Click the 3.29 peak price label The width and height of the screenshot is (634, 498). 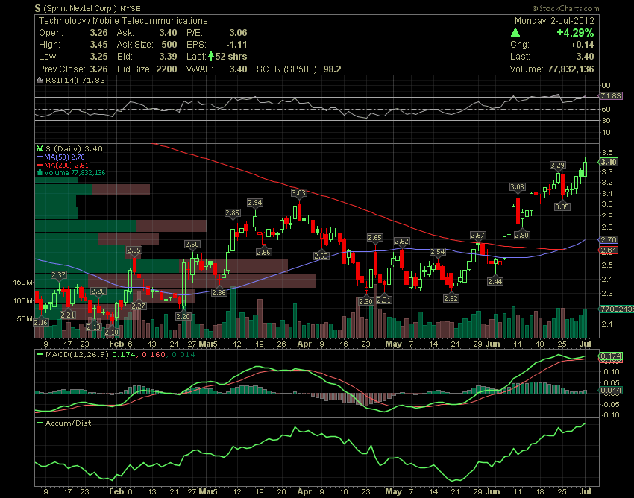[558, 165]
